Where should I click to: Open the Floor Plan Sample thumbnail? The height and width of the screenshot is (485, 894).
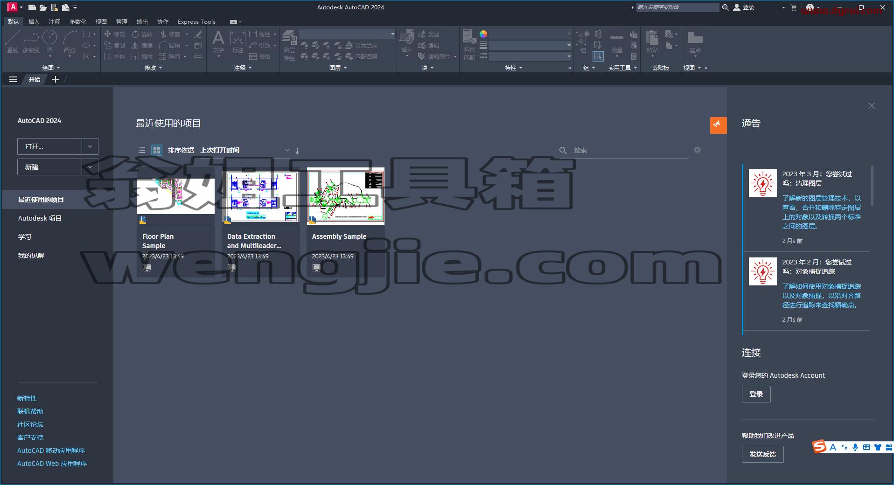(176, 196)
